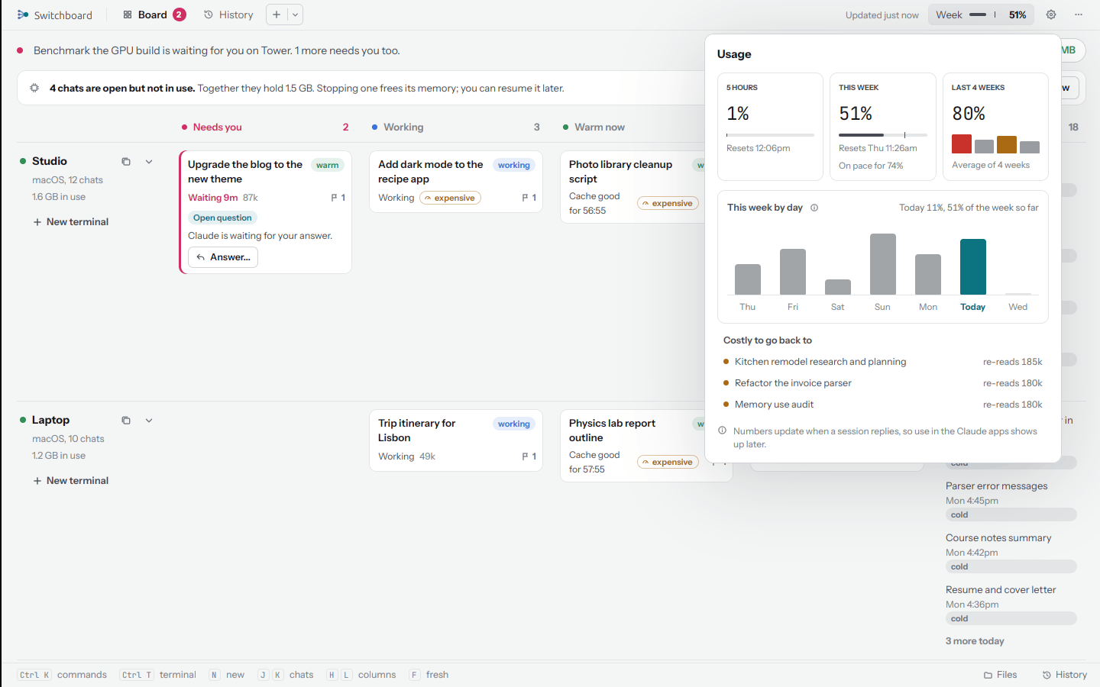Click the flag icon on Upgrade blog card
The width and height of the screenshot is (1100, 687).
point(334,198)
